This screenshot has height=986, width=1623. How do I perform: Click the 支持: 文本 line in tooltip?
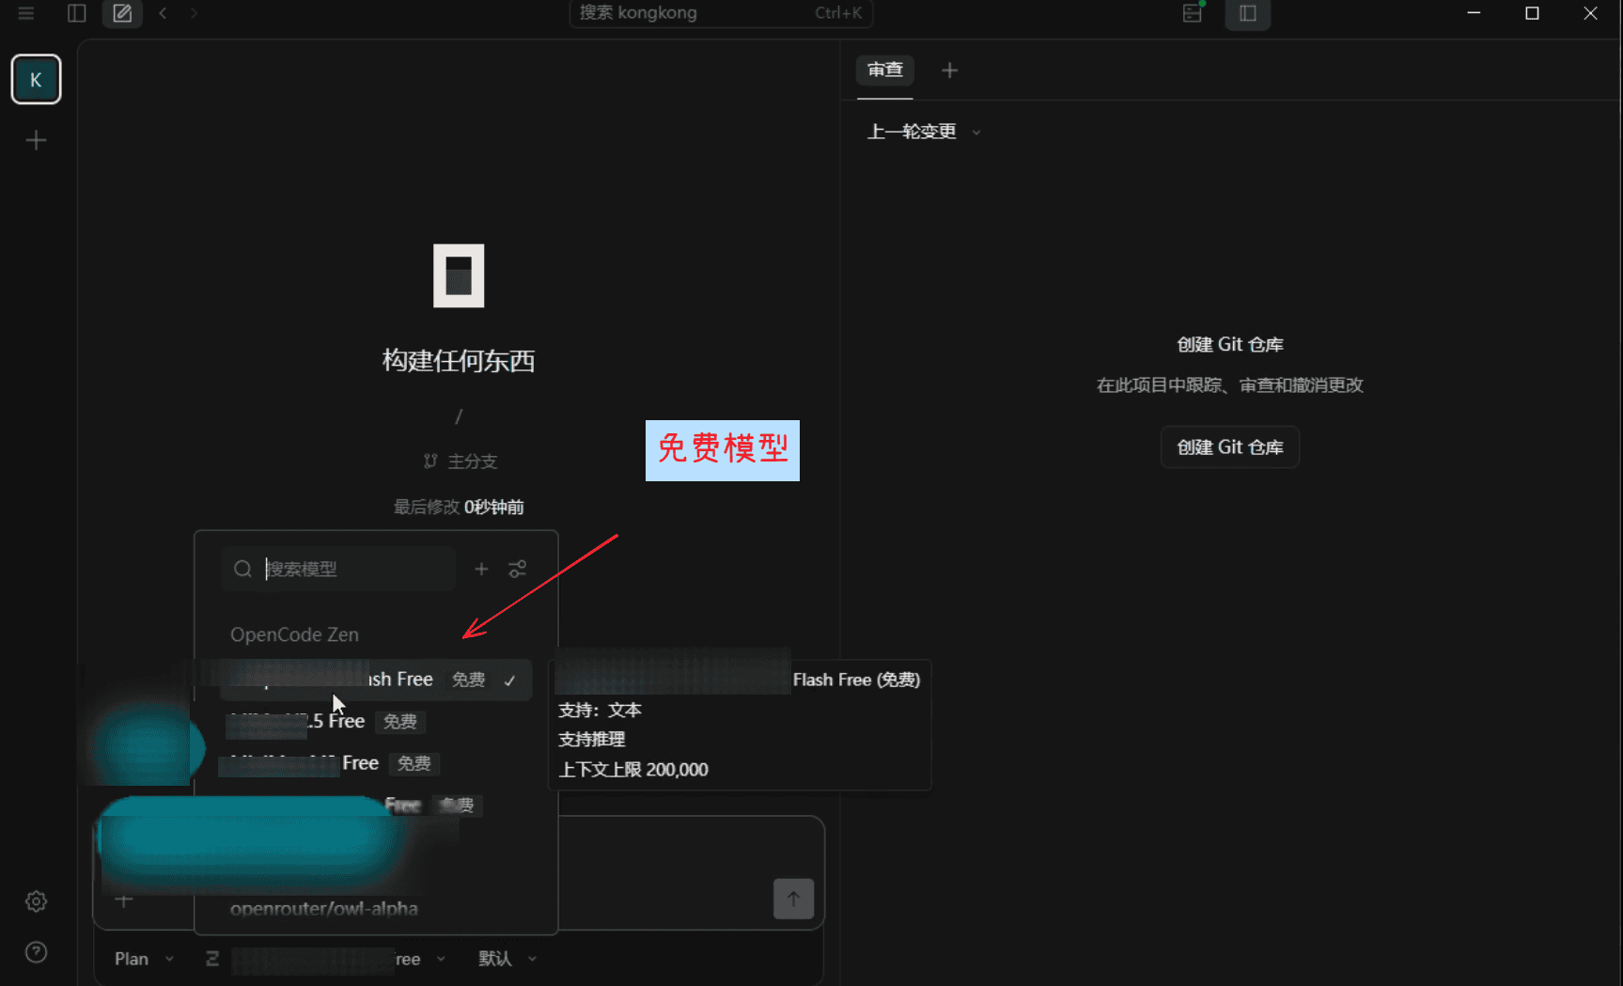pyautogui.click(x=600, y=710)
